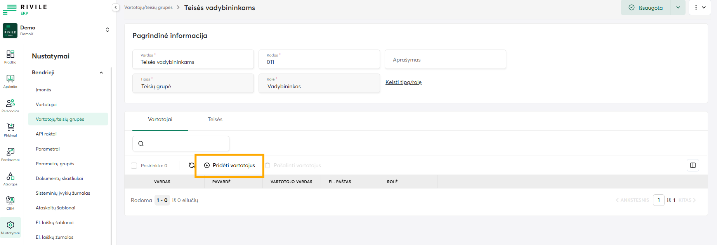
Task: Open the Pradžia home icon
Action: point(10,57)
